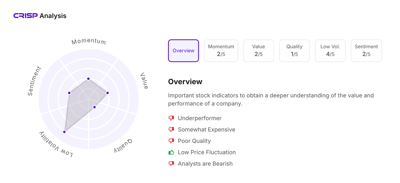Show the Quality 1/5 tab
This screenshot has width=400, height=183.
[294, 51]
